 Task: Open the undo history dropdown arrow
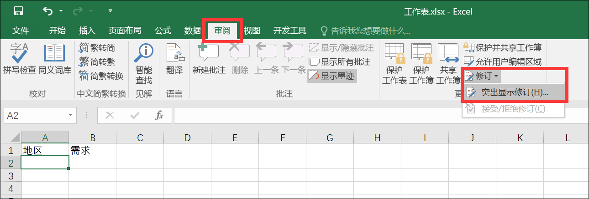(x=61, y=10)
